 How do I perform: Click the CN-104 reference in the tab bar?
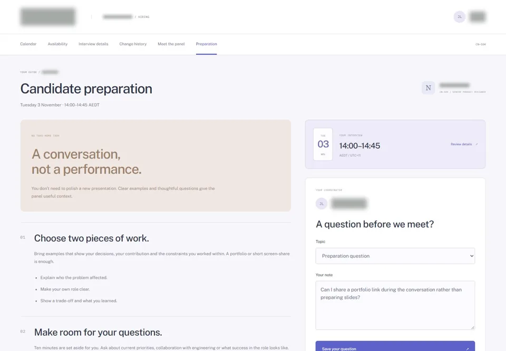[481, 44]
